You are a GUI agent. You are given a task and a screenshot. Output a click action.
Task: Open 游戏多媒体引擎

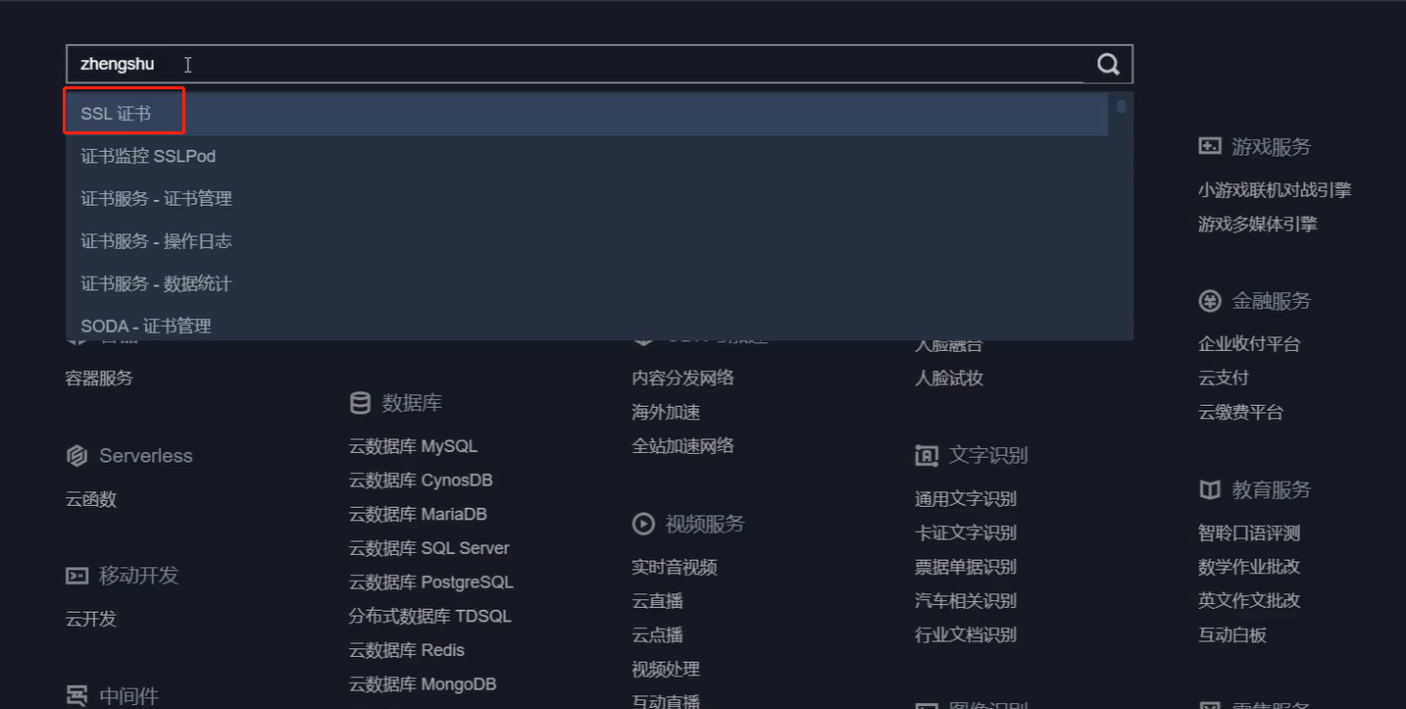1257,225
